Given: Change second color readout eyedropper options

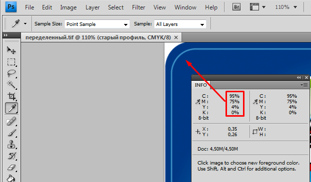Looking at the screenshot, I should click(255, 102).
